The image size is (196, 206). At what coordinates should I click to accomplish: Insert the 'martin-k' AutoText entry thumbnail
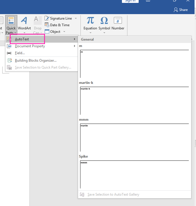pyautogui.click(x=134, y=101)
